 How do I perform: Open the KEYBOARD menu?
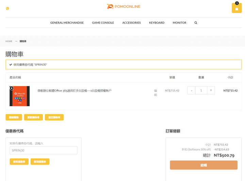point(157,23)
